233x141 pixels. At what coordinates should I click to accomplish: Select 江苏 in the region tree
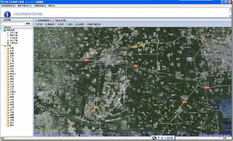click(10, 84)
